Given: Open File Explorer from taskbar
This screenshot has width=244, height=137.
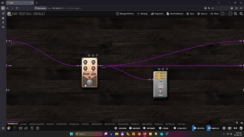Looking at the screenshot, I should (117, 134).
